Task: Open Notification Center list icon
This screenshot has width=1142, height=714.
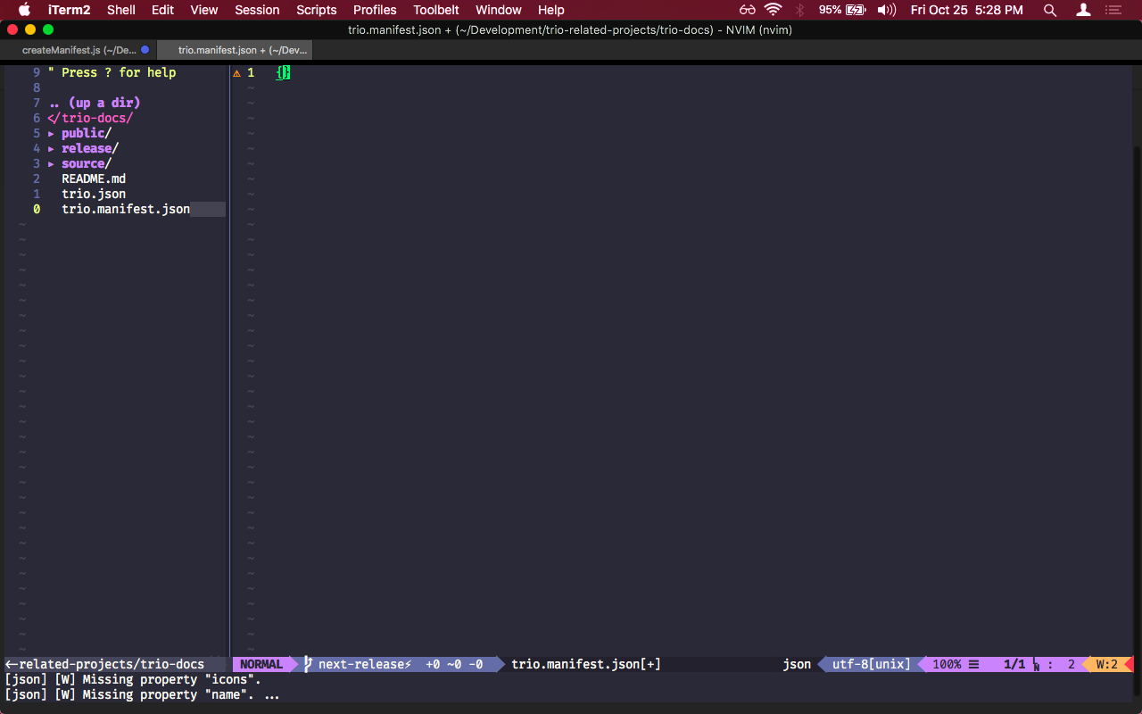Action: click(1113, 10)
